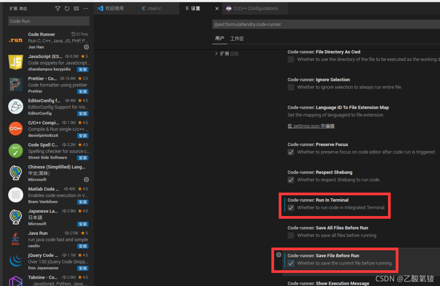Click the Jun Han publisher name
Viewport: 440px width, 286px height.
click(36, 47)
